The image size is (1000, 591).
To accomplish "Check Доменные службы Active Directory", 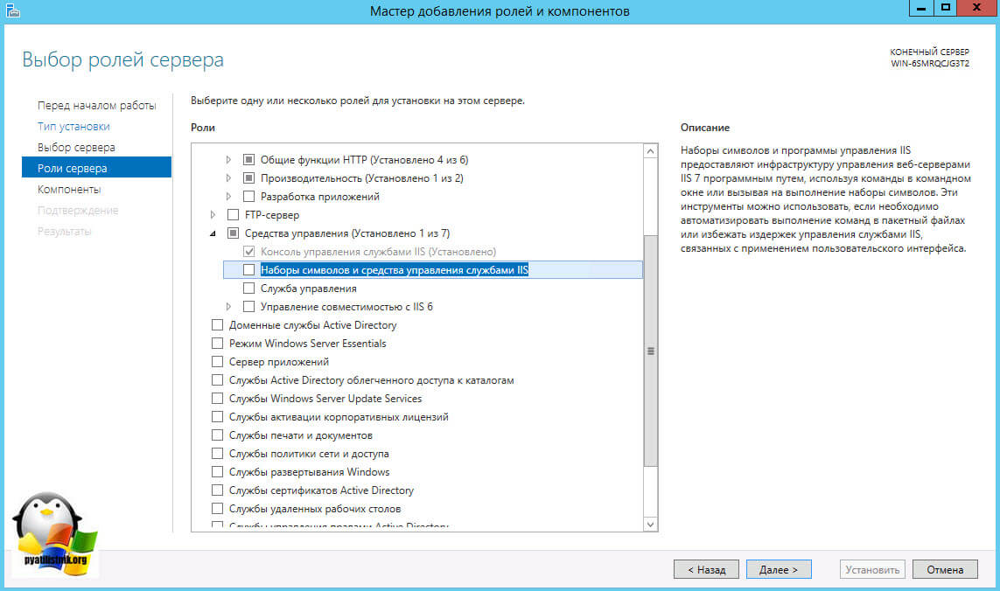I will coord(217,325).
